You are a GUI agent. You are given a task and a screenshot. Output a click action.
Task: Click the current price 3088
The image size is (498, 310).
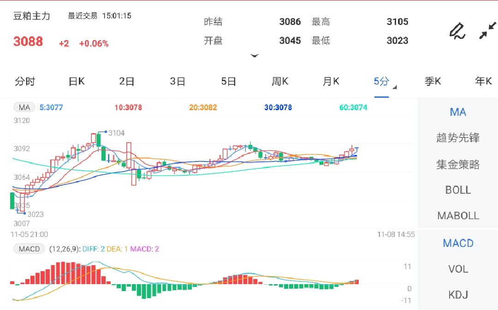[x=28, y=42]
